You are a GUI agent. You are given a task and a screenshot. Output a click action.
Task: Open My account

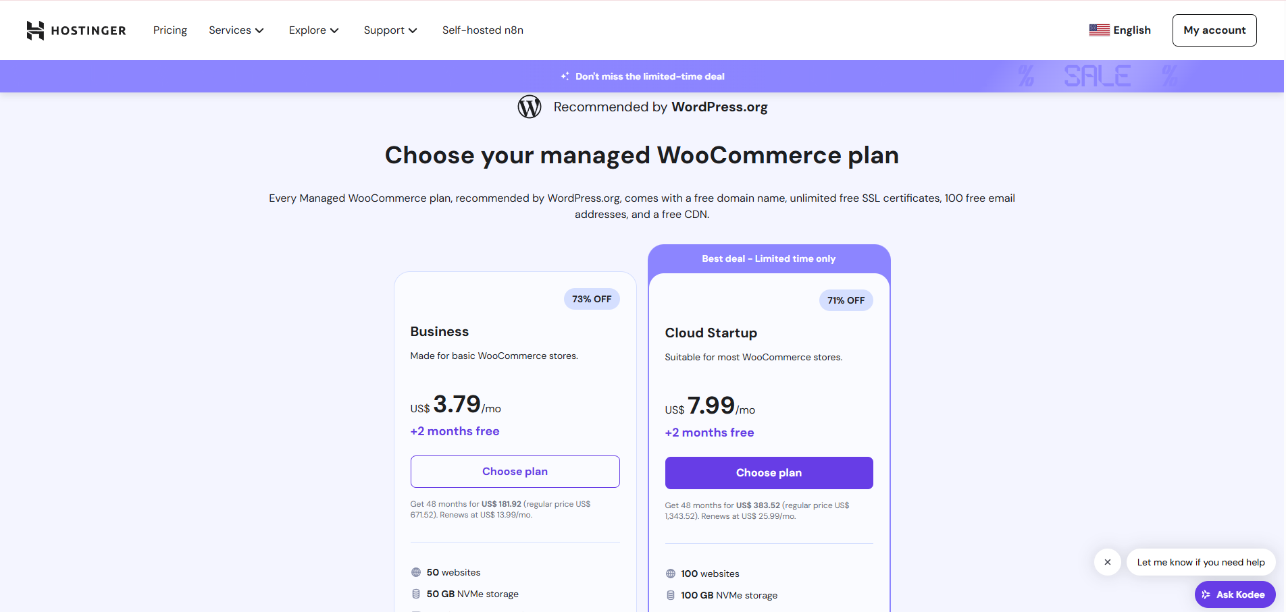point(1214,30)
